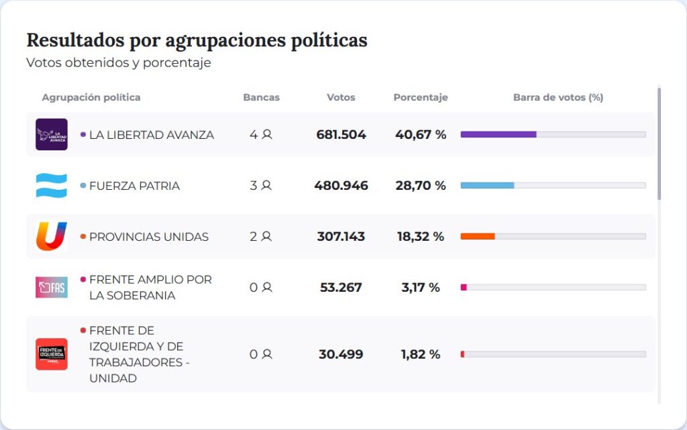Click the Frente Amplio FAS logo
The image size is (687, 430).
click(52, 287)
